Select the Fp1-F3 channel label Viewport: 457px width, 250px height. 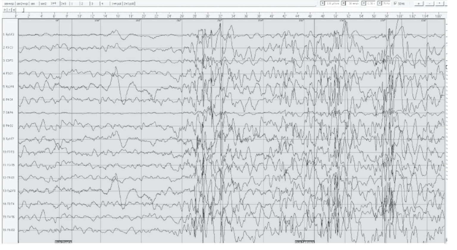[9, 35]
